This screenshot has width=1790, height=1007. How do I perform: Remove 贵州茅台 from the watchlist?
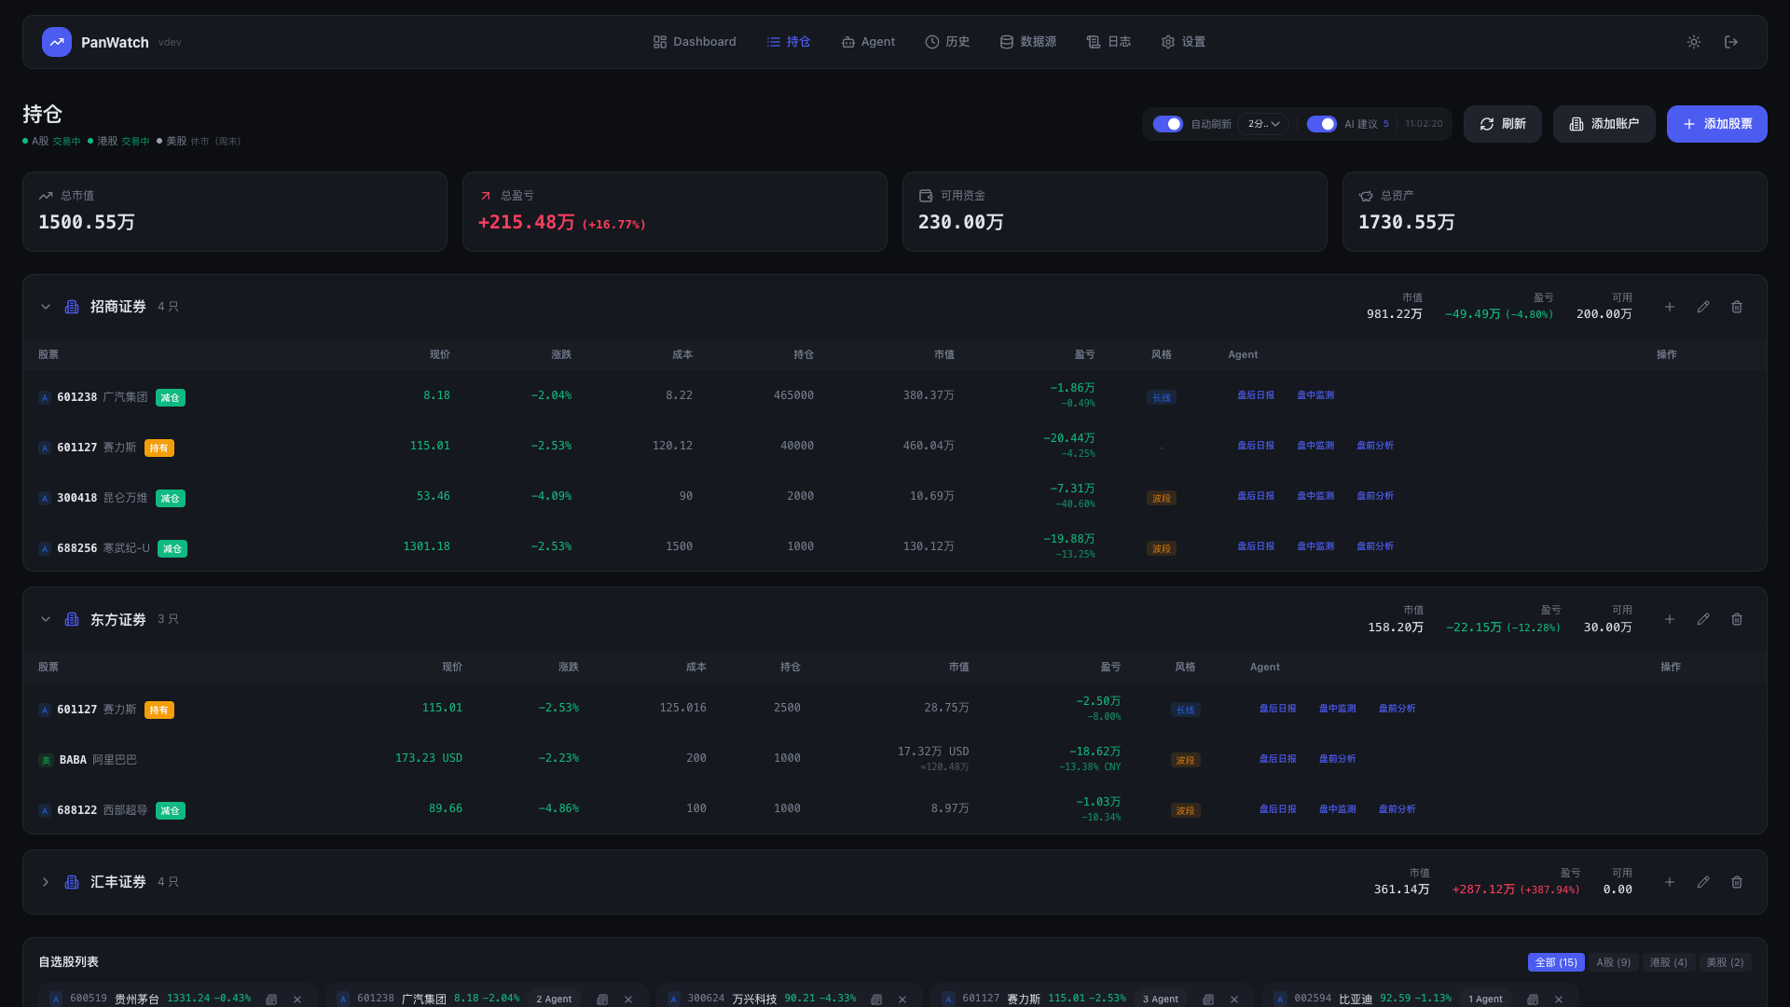297,998
